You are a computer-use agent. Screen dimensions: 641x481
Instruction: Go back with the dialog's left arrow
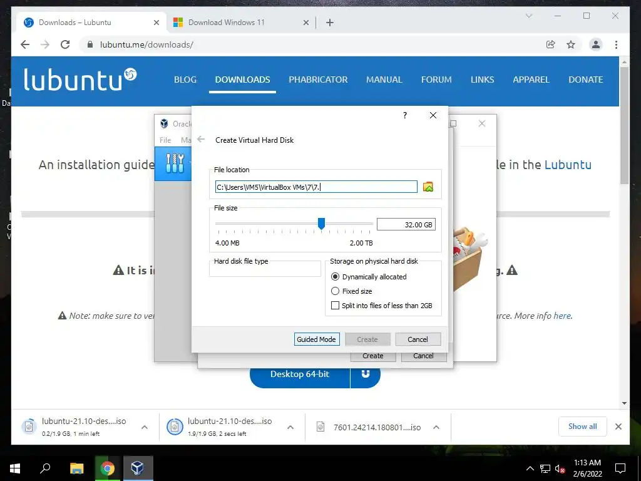(x=201, y=140)
